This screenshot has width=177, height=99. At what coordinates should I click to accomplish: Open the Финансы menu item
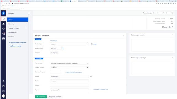(11, 37)
